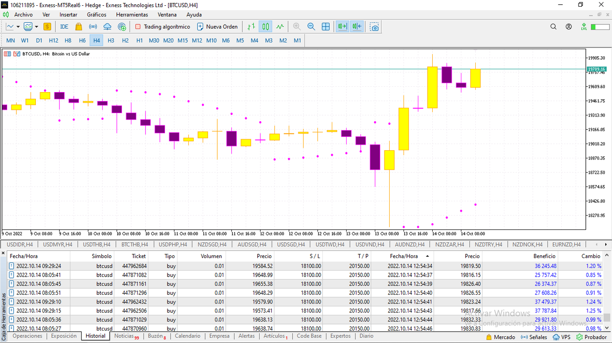The height and width of the screenshot is (343, 612).
Task: Click the Nueva Orden button
Action: 218,27
